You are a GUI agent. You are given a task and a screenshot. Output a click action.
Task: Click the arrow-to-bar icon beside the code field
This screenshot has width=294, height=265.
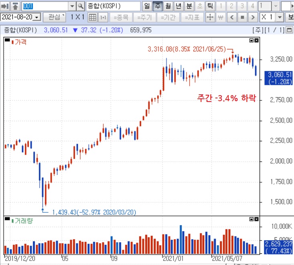[x=5, y=6]
